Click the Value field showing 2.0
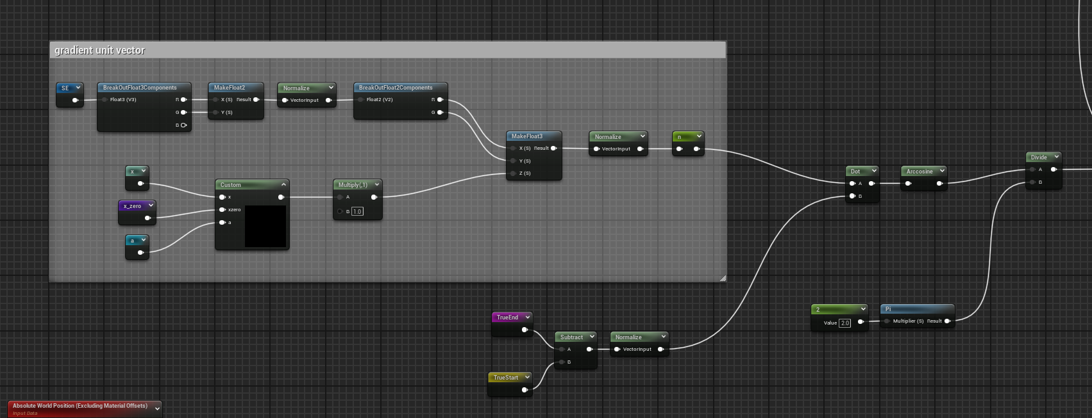The image size is (1092, 418). 844,323
